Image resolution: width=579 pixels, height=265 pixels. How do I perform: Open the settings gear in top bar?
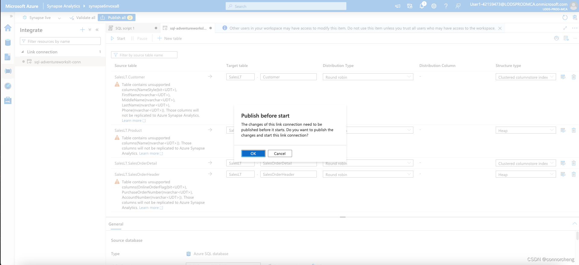click(x=434, y=6)
